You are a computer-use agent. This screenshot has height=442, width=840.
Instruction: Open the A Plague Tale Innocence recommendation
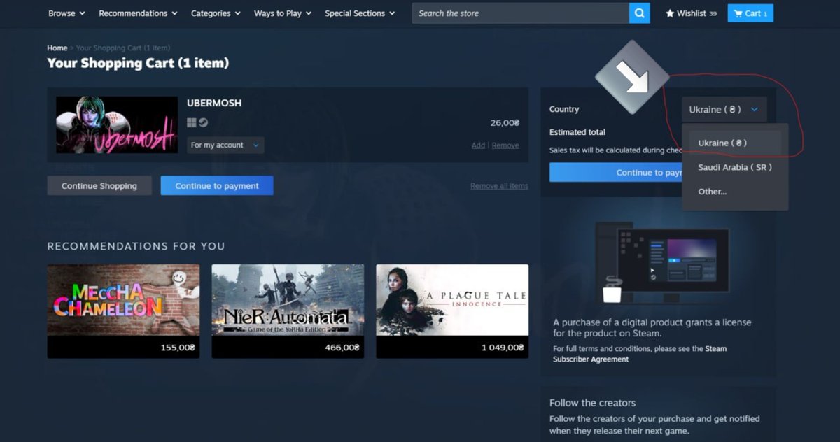pyautogui.click(x=452, y=311)
